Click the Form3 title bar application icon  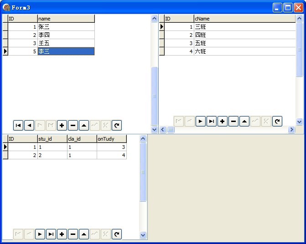coord(6,7)
